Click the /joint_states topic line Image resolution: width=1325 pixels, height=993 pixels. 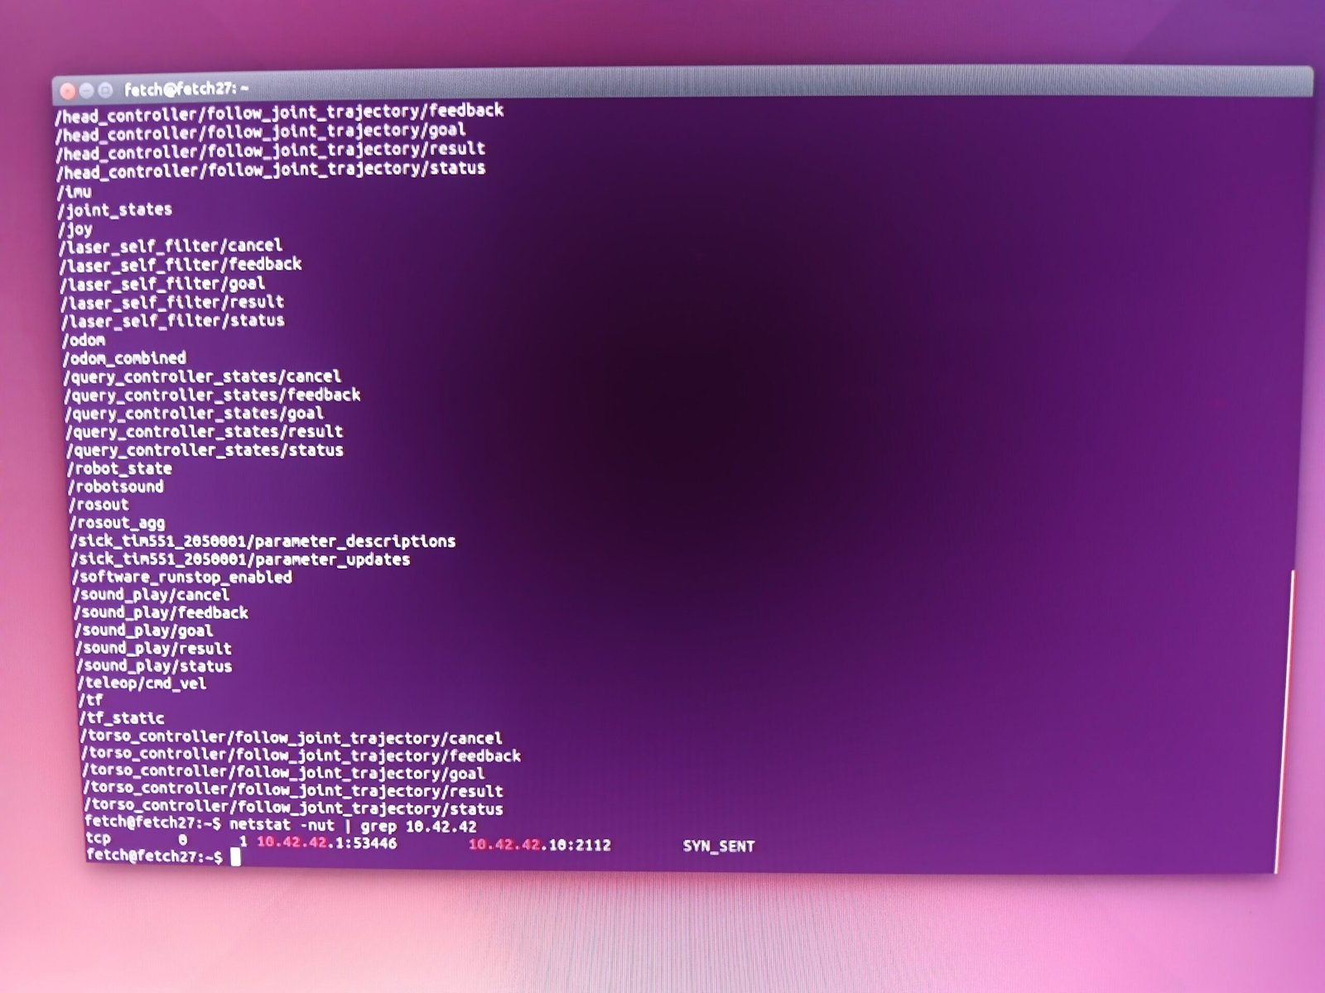(x=115, y=210)
